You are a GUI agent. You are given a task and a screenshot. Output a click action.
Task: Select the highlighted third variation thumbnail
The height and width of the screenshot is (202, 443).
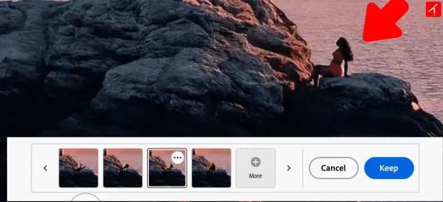click(167, 168)
